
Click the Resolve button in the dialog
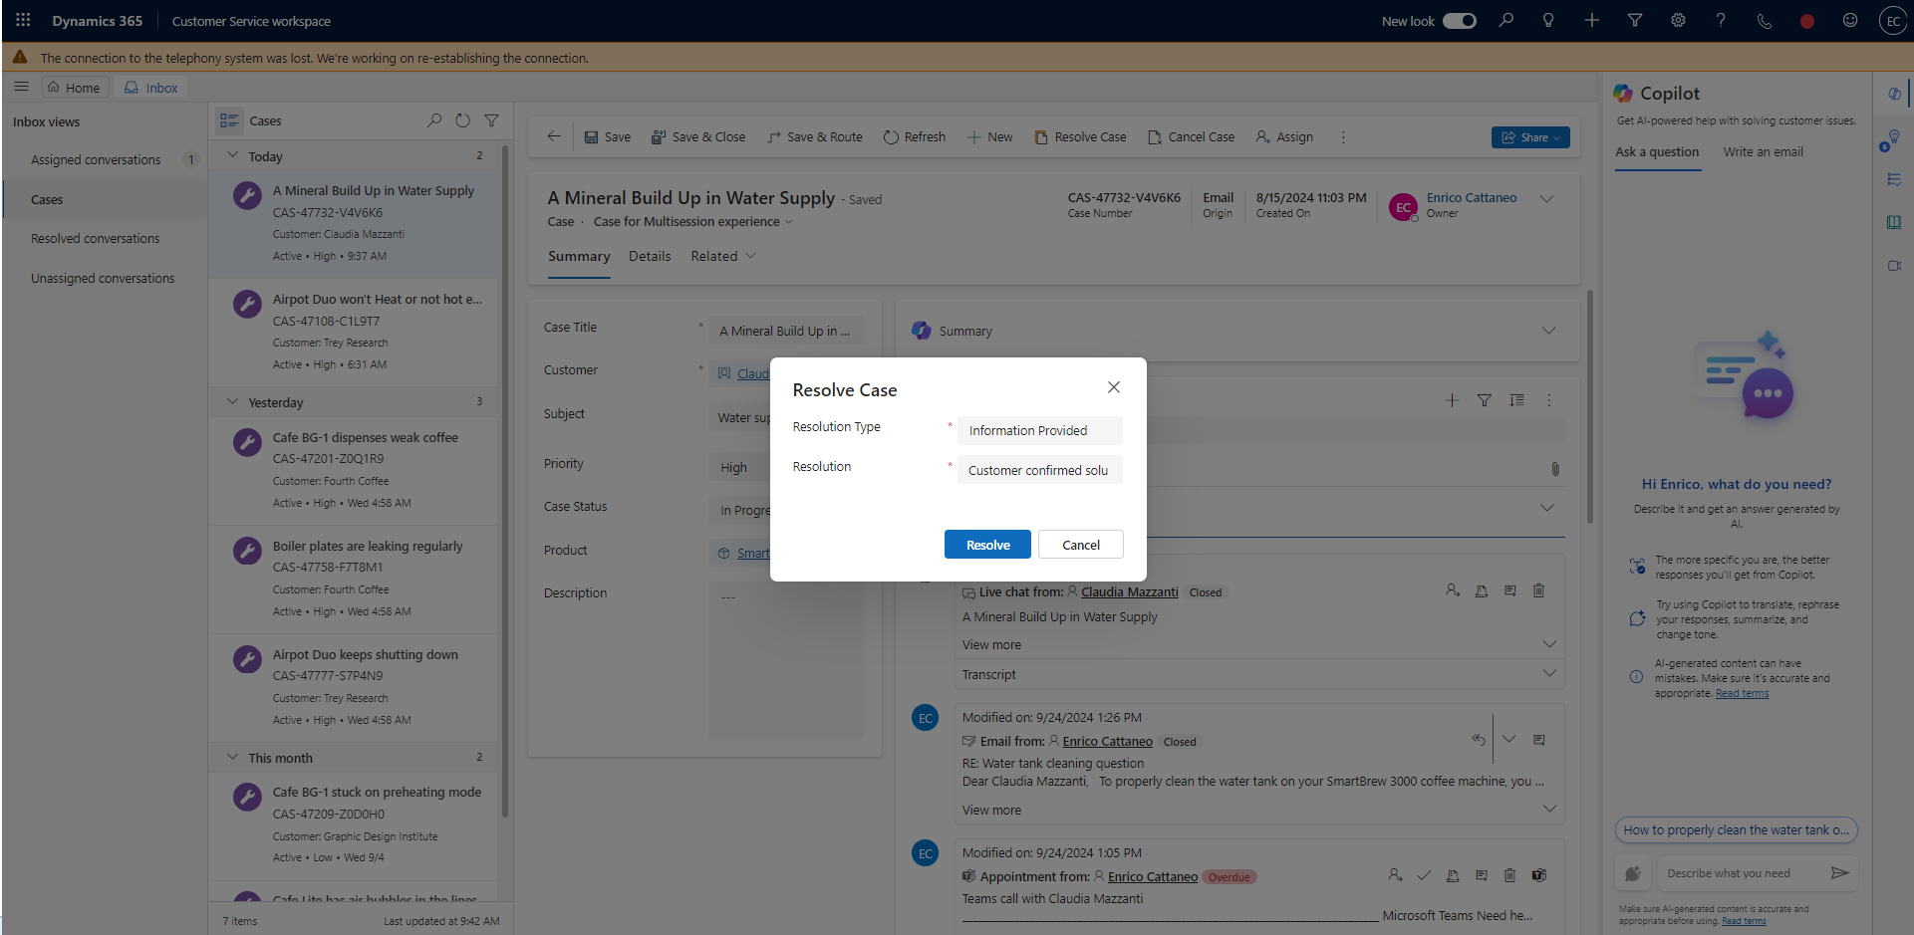[986, 544]
